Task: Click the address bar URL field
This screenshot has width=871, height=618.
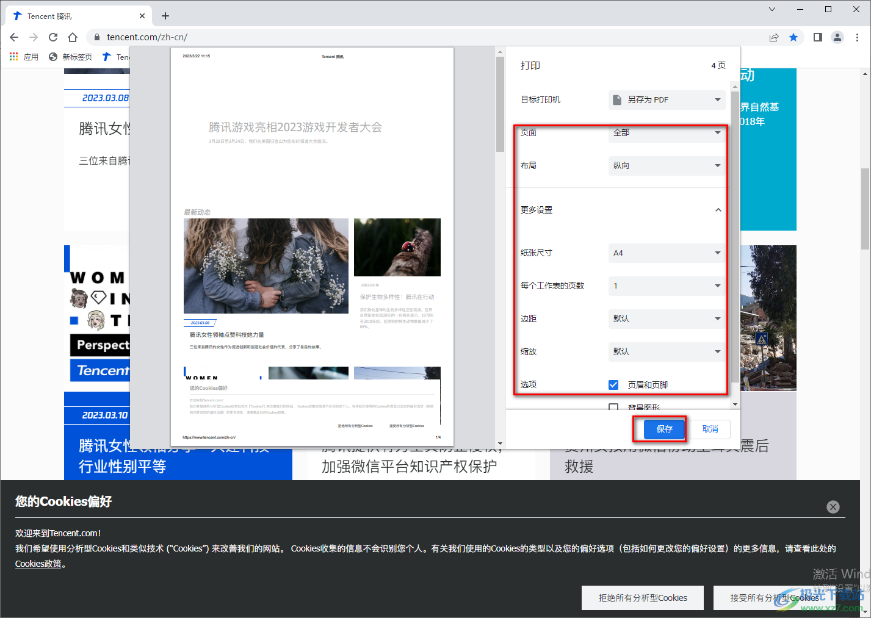Action: pyautogui.click(x=427, y=37)
